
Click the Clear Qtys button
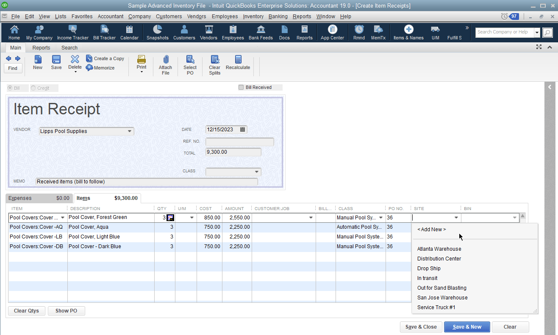tap(26, 311)
